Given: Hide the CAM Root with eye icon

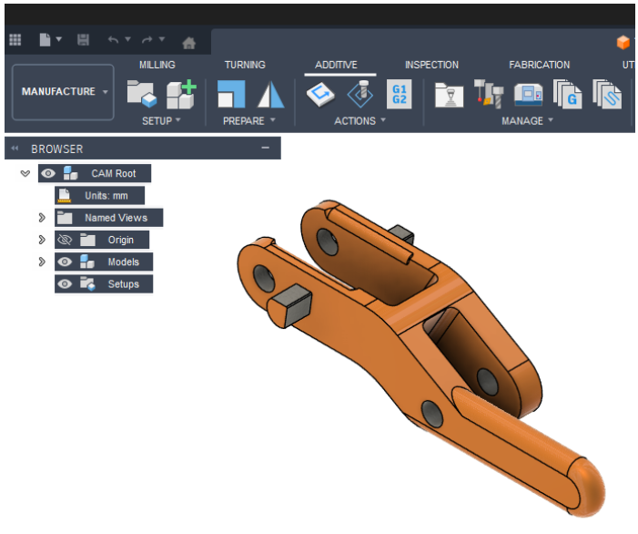Looking at the screenshot, I should coord(48,173).
